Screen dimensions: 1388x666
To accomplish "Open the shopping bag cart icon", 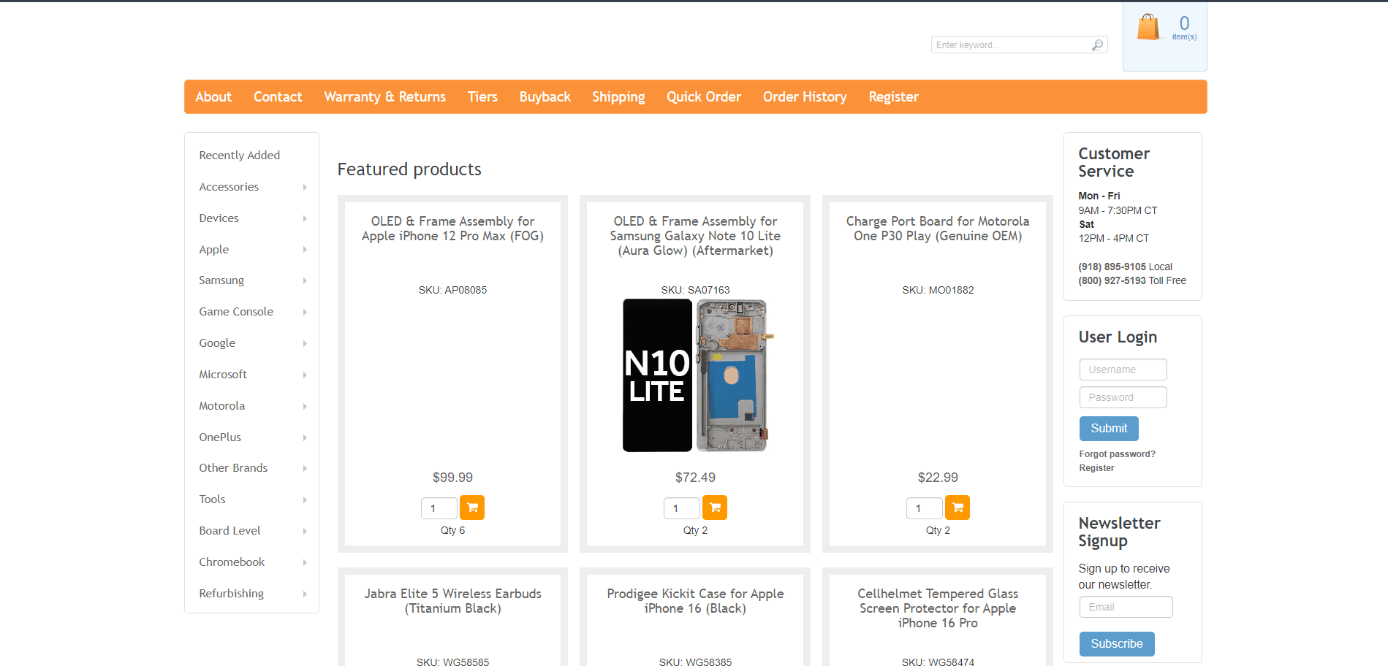I will (1148, 28).
